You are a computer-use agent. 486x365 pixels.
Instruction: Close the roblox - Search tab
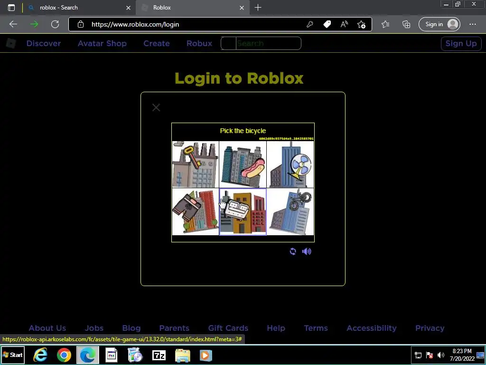[128, 8]
